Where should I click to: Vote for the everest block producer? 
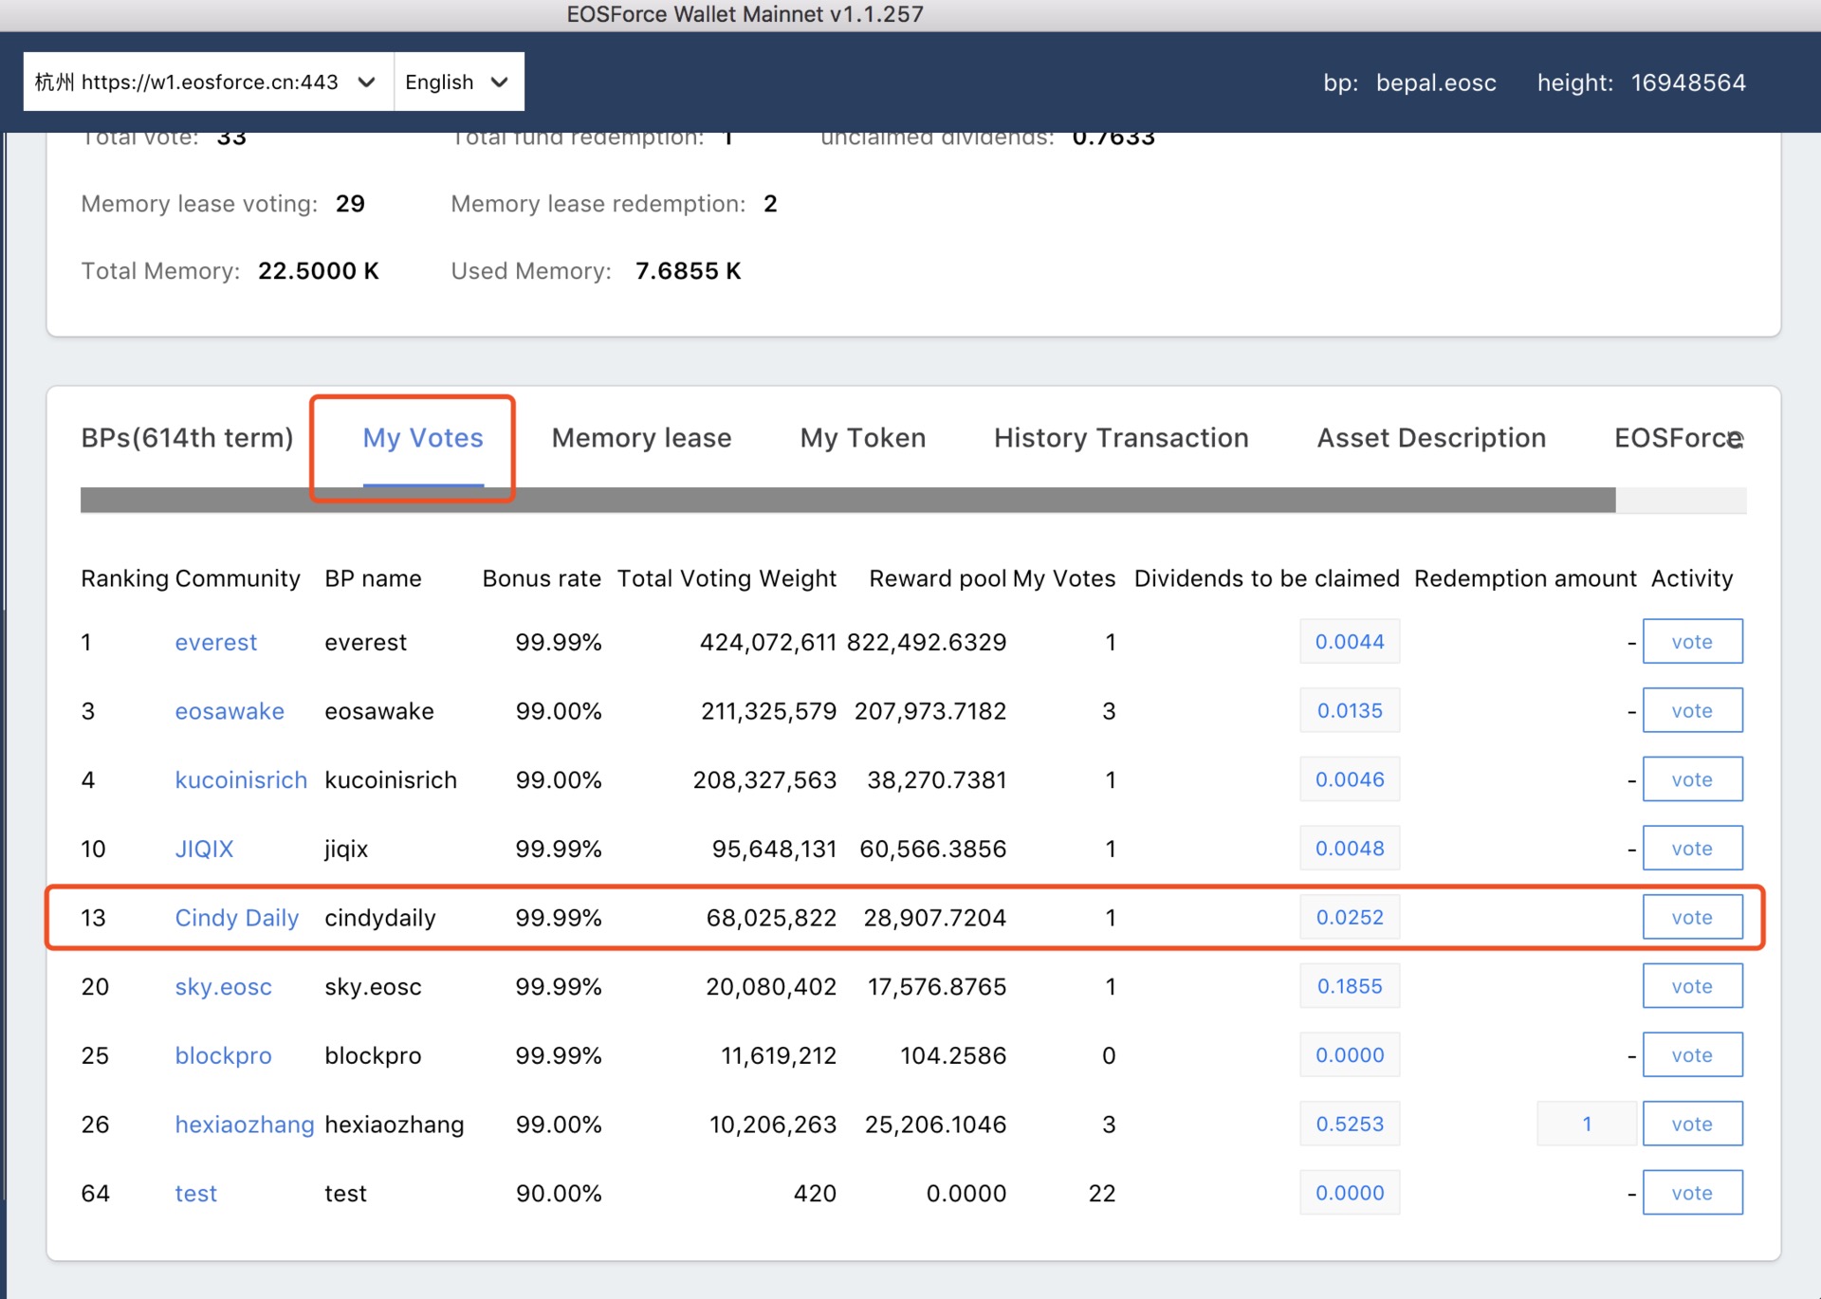point(1692,642)
